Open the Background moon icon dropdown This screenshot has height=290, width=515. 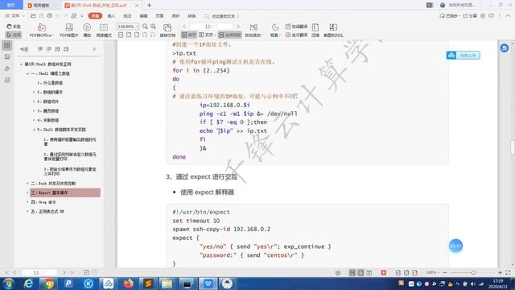[275, 31]
